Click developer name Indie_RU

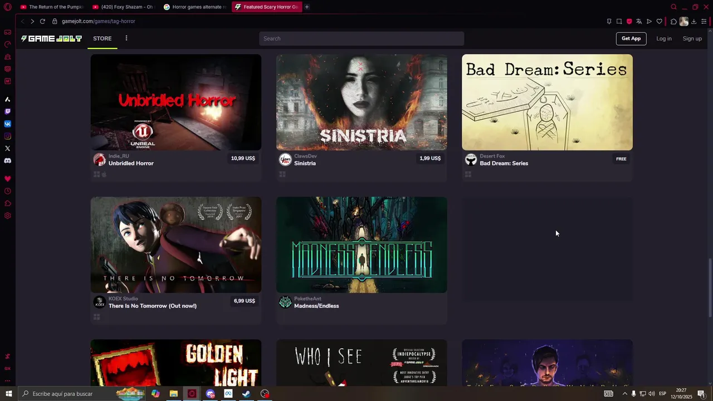[119, 156]
